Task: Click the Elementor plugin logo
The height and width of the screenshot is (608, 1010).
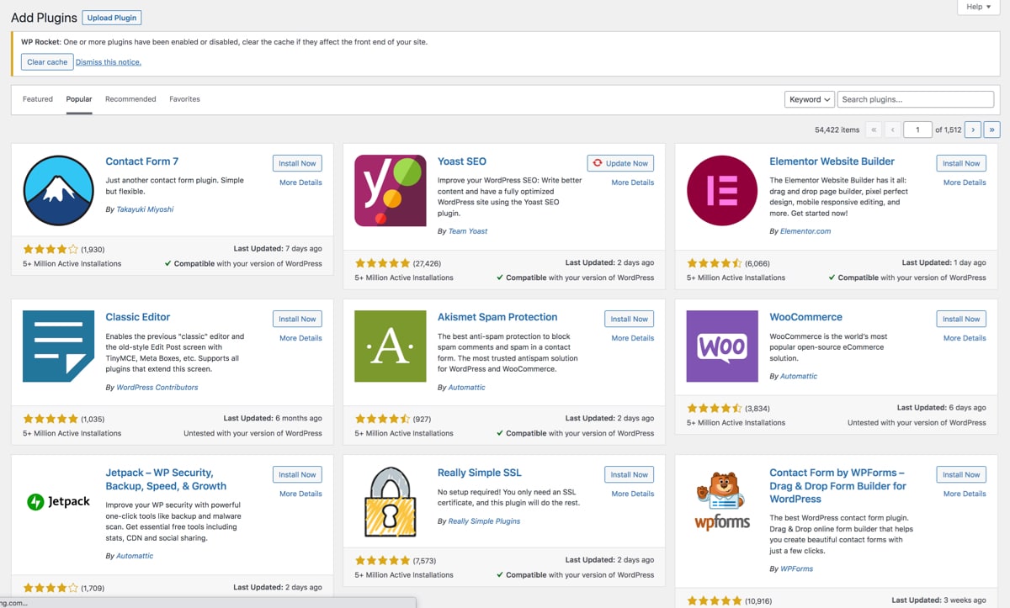Action: coord(722,191)
